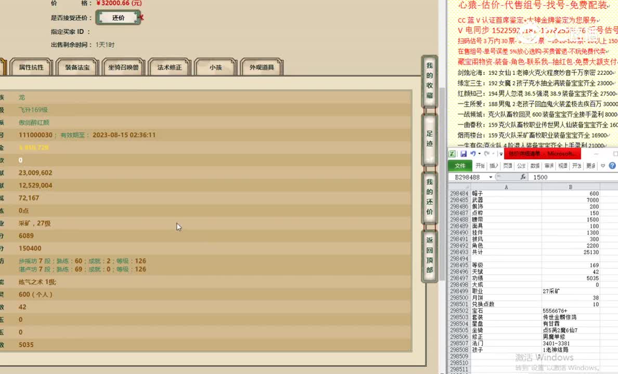Image resolution: width=618 pixels, height=374 pixels.
Task: Click the 剑烛沧海 listing line in document
Action: (536, 73)
